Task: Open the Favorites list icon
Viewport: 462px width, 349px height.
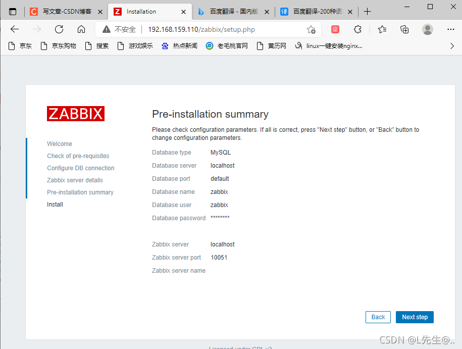Action: click(382, 29)
